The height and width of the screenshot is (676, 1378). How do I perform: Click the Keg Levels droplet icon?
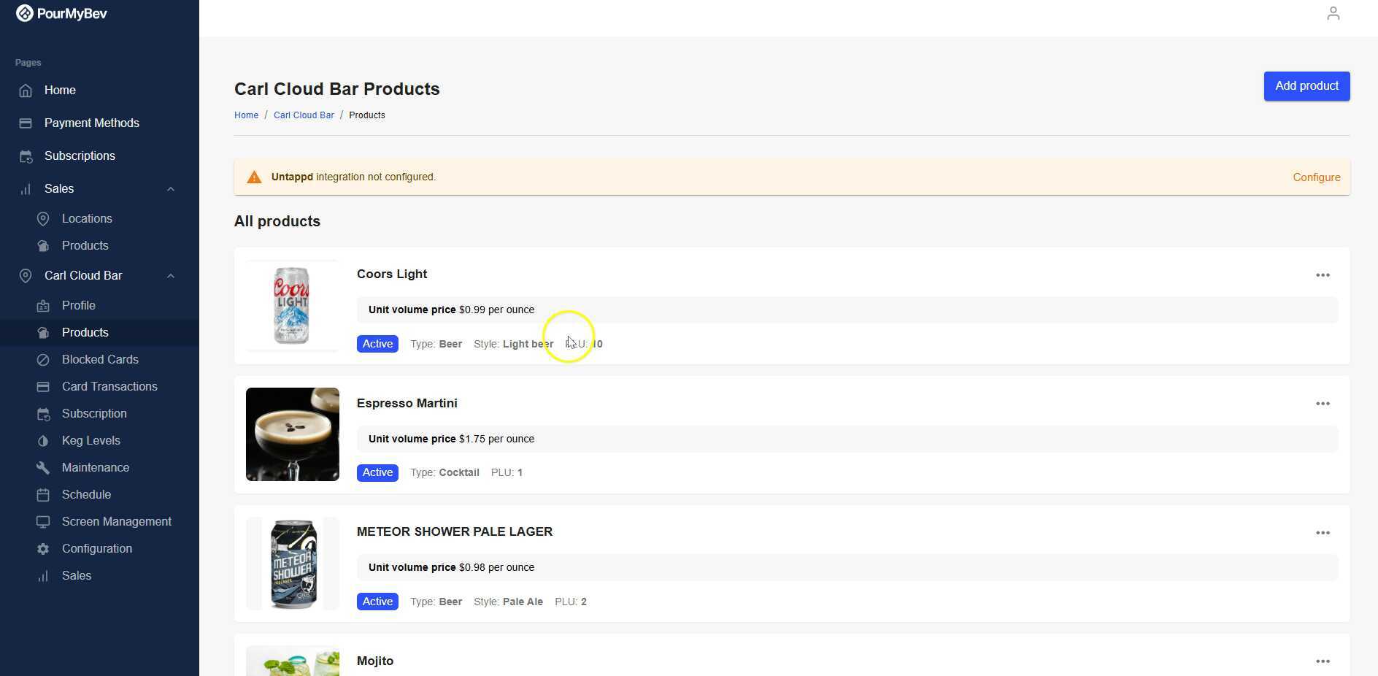click(43, 441)
